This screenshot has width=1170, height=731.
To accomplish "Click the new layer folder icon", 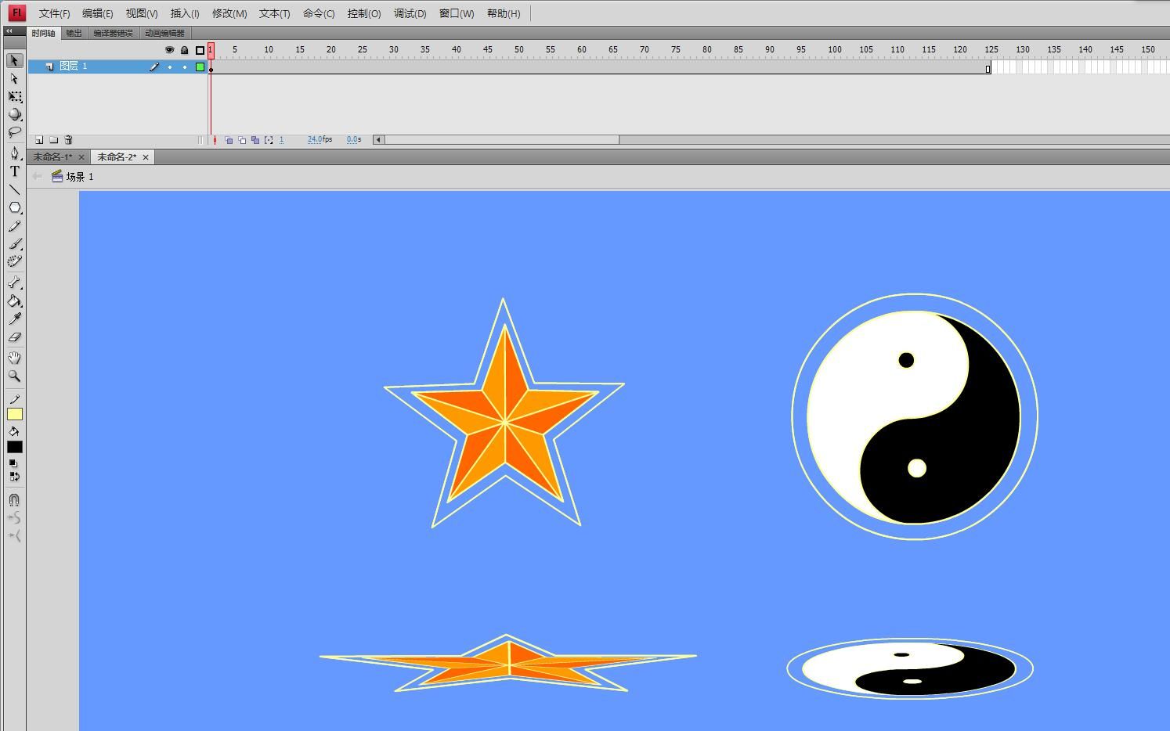I will point(53,140).
